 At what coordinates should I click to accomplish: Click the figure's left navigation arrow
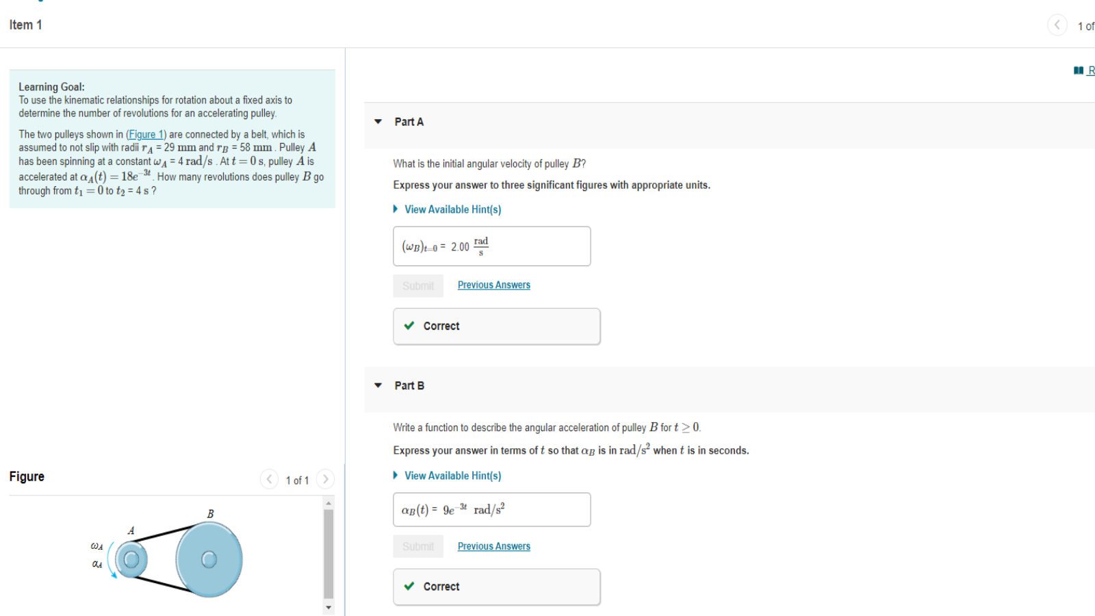(269, 479)
